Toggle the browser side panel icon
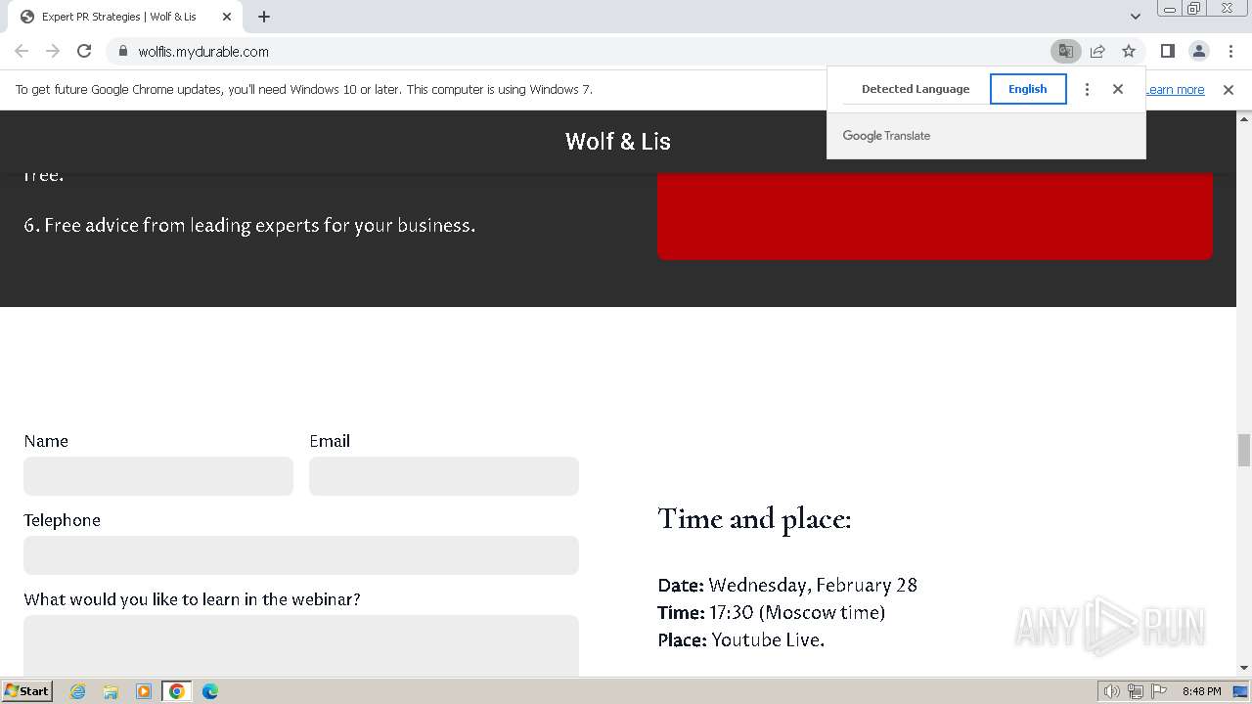The width and height of the screenshot is (1252, 704). click(x=1167, y=51)
